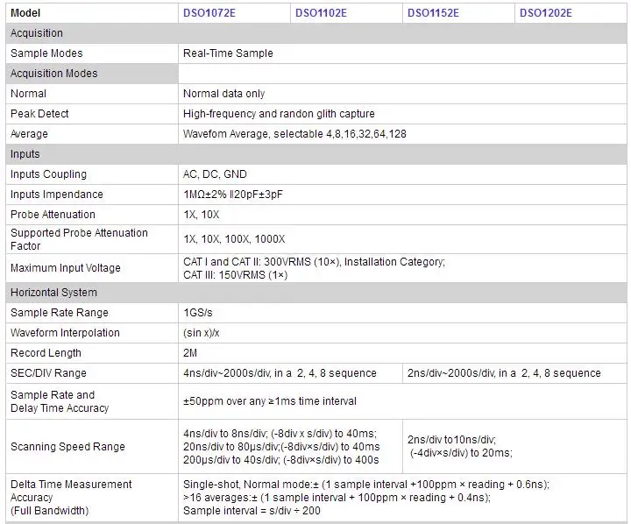Click the '2ns/div~2000s/div' range cell

pyautogui.click(x=514, y=373)
